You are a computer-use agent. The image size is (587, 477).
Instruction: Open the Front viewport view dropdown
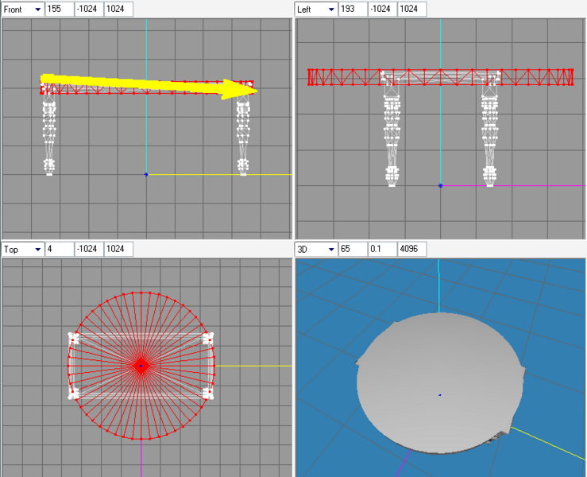(x=22, y=10)
